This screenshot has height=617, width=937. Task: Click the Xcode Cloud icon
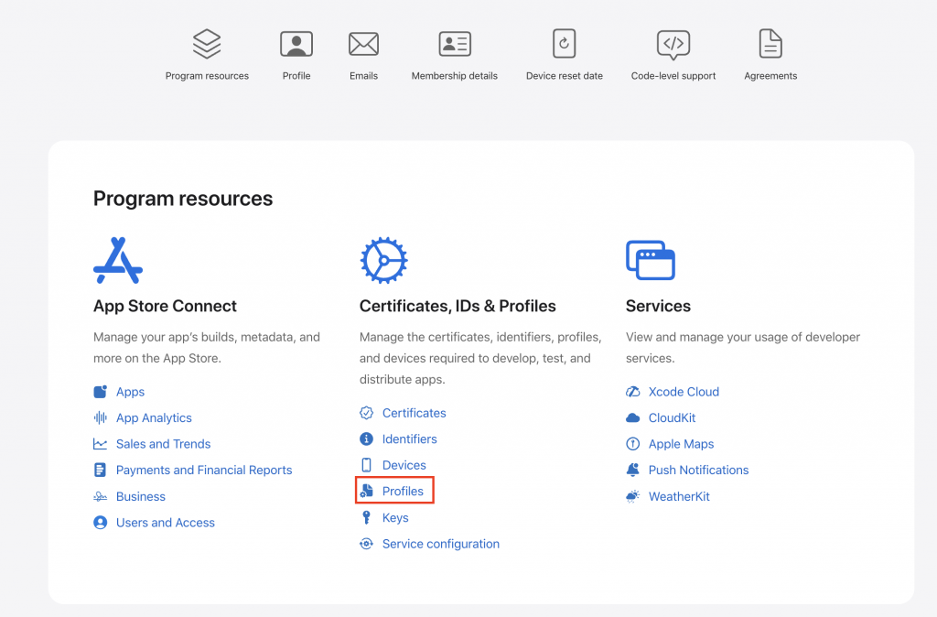pyautogui.click(x=633, y=392)
